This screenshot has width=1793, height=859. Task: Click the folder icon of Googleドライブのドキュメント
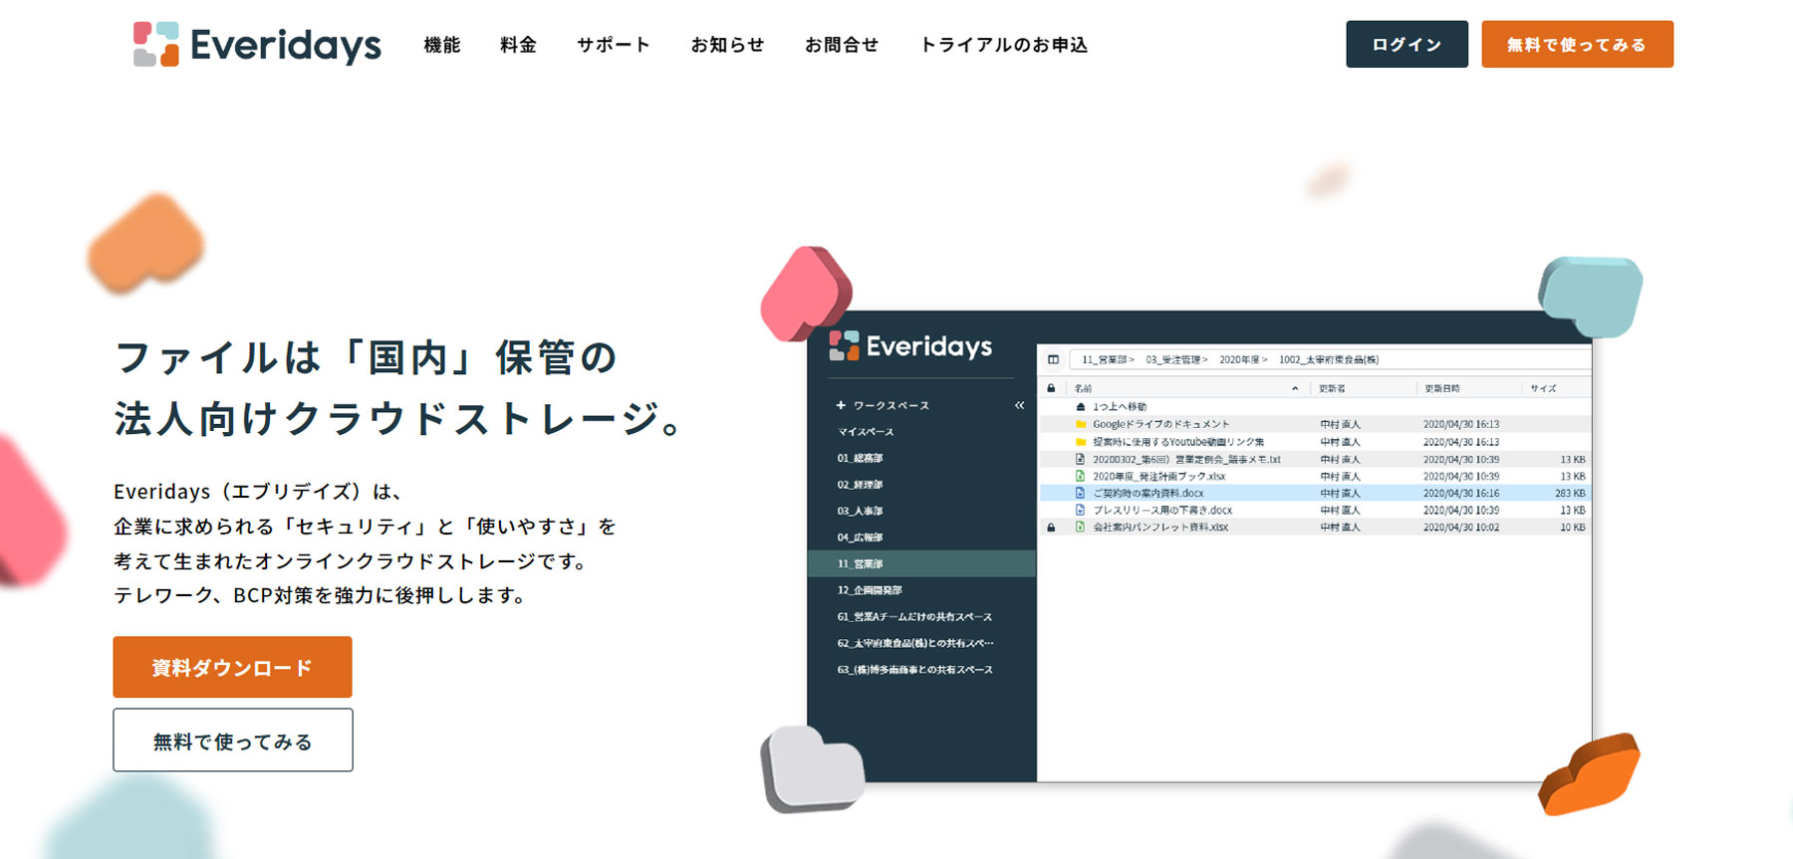pos(1081,424)
